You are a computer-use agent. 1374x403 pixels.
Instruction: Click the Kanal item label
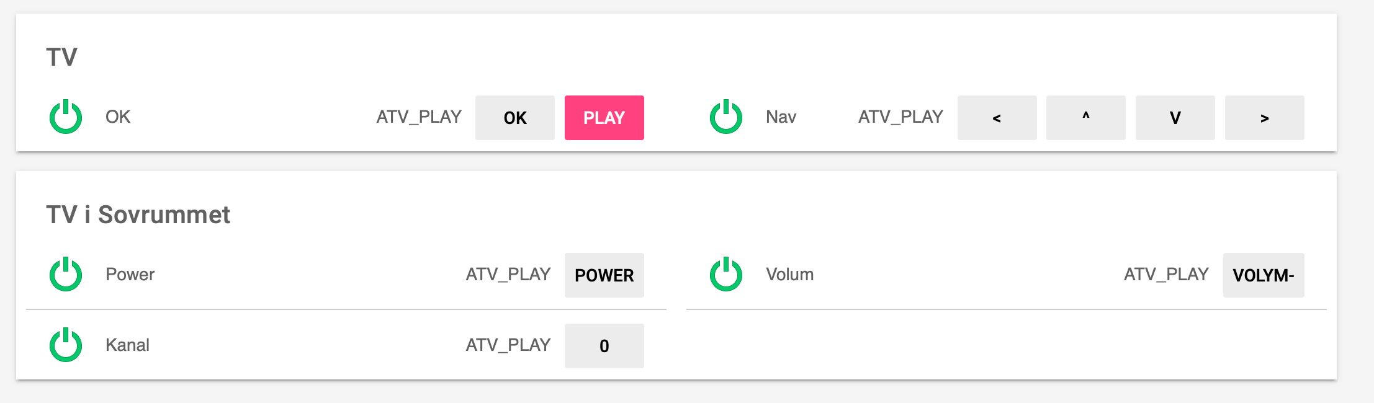coord(127,345)
